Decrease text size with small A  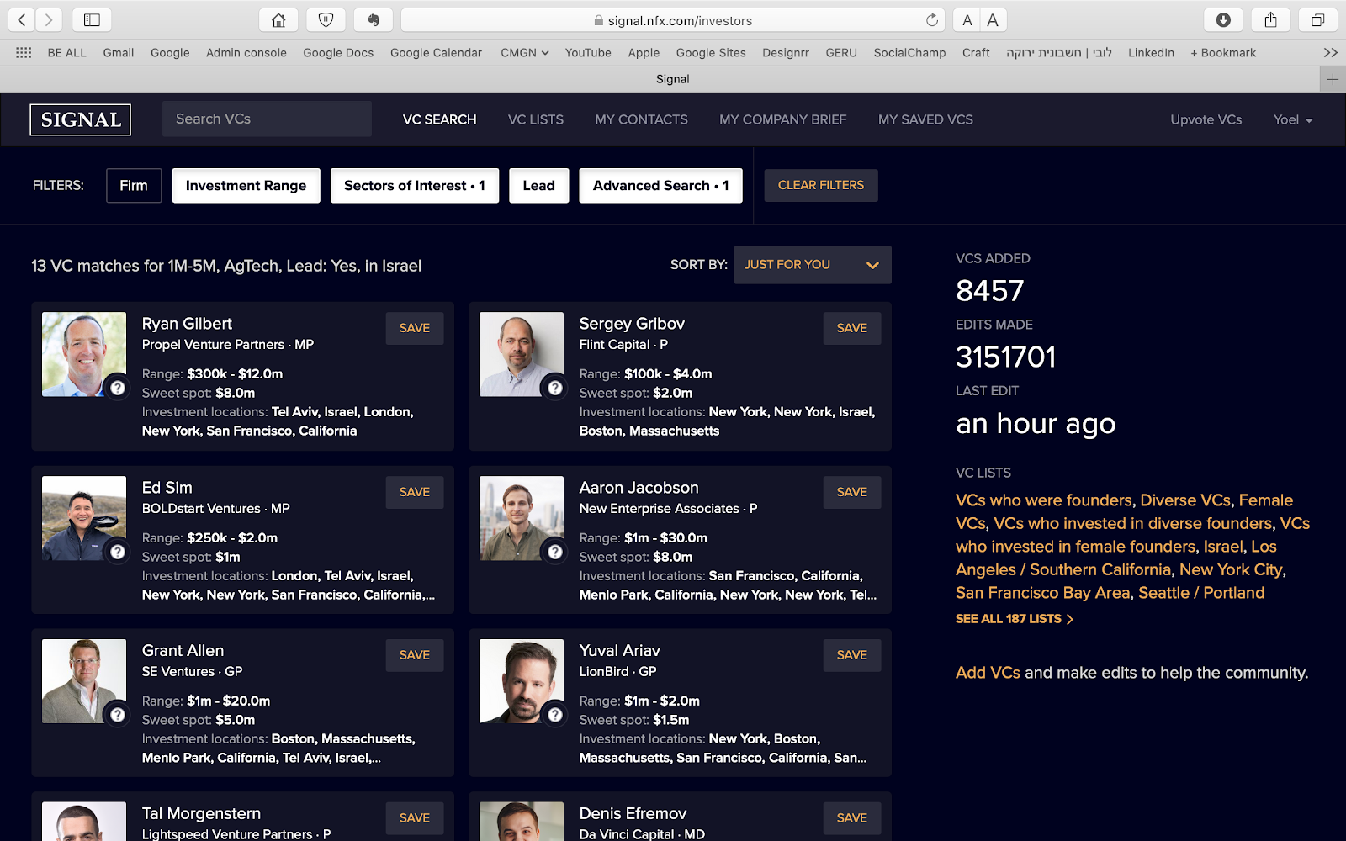click(967, 20)
